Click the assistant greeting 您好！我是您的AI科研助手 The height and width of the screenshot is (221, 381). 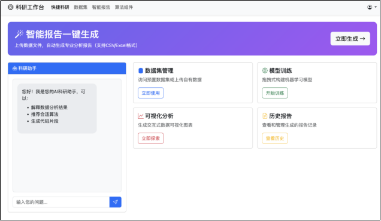tap(54, 95)
